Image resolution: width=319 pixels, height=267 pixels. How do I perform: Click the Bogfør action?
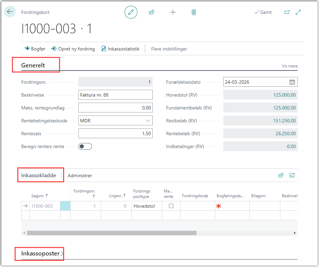pyautogui.click(x=35, y=49)
